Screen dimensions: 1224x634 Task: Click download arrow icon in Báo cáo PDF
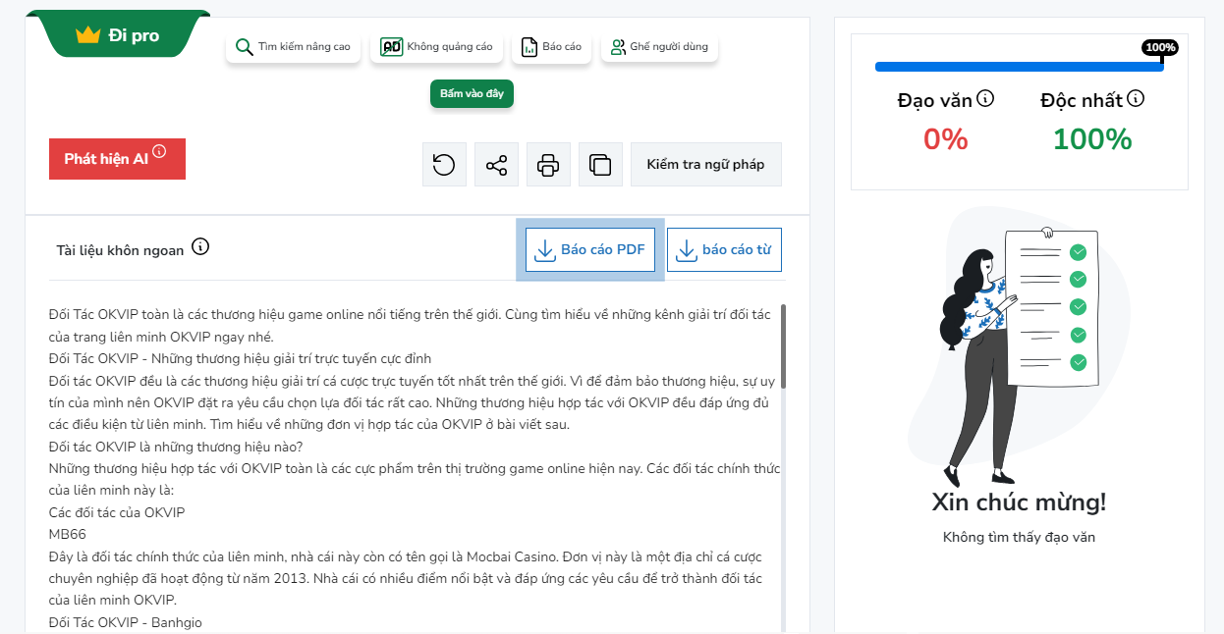tap(544, 250)
